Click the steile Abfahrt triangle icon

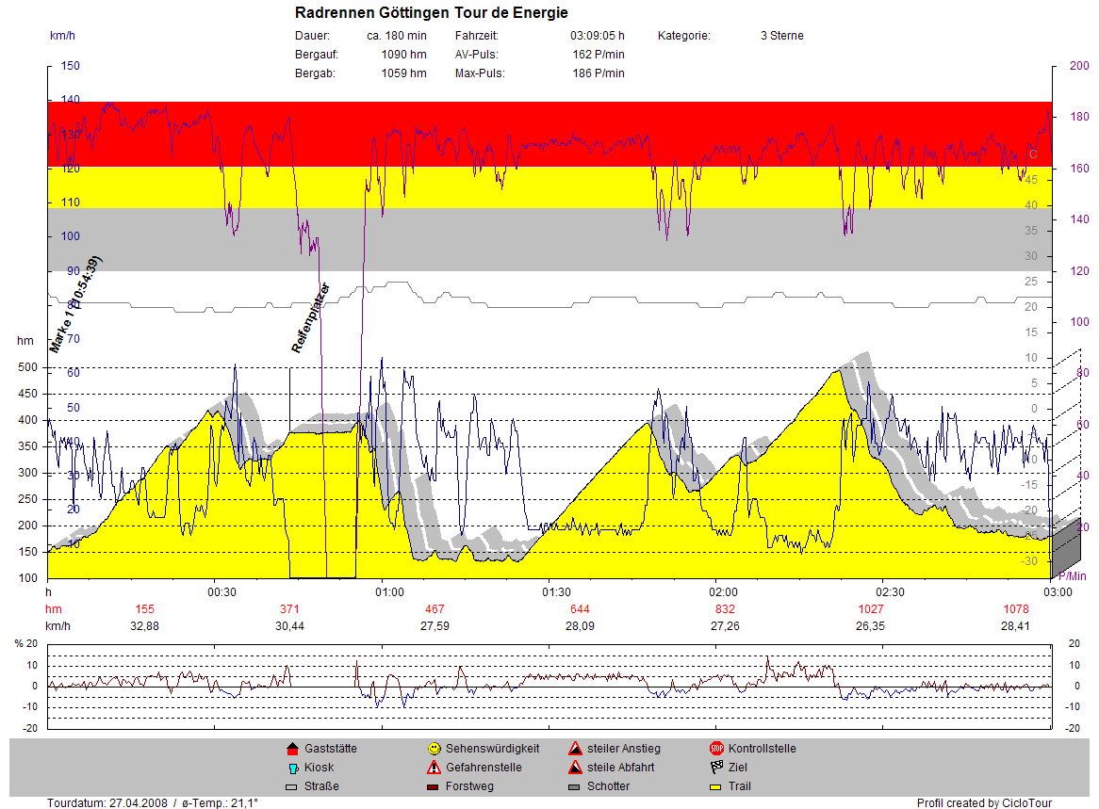575,768
